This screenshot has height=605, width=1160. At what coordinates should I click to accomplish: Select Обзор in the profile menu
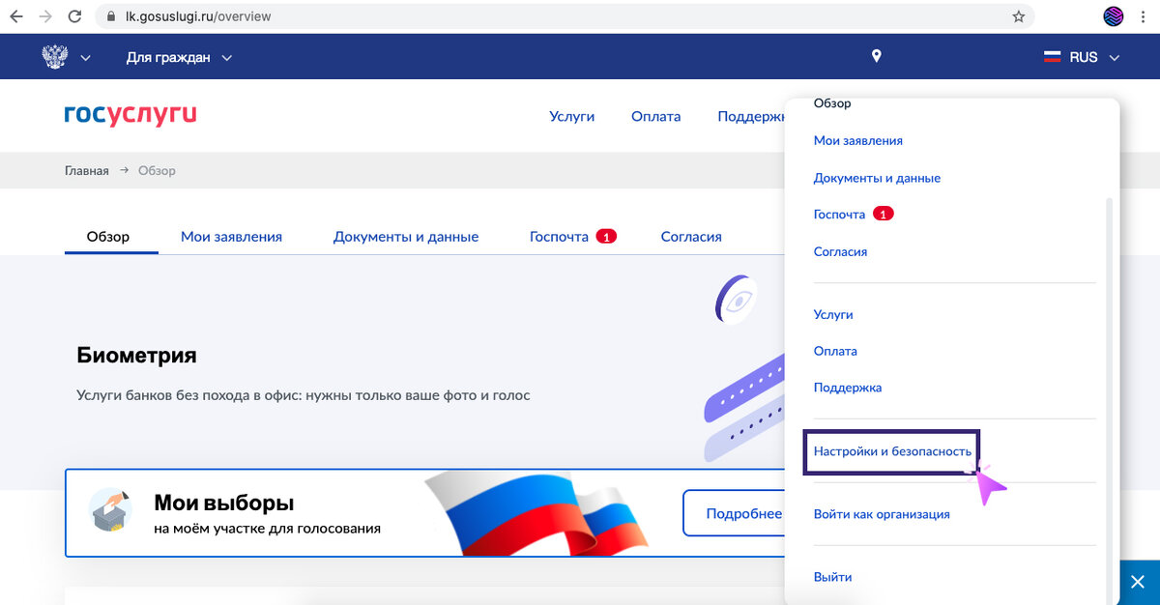(832, 103)
